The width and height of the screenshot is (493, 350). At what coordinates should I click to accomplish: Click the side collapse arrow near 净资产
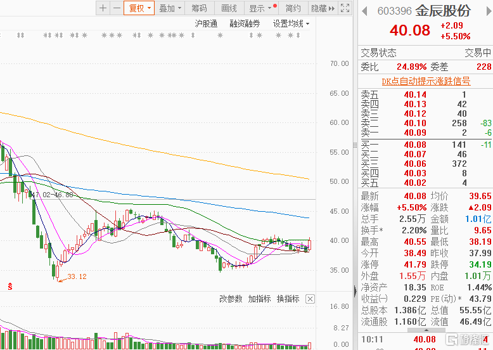(x=355, y=291)
